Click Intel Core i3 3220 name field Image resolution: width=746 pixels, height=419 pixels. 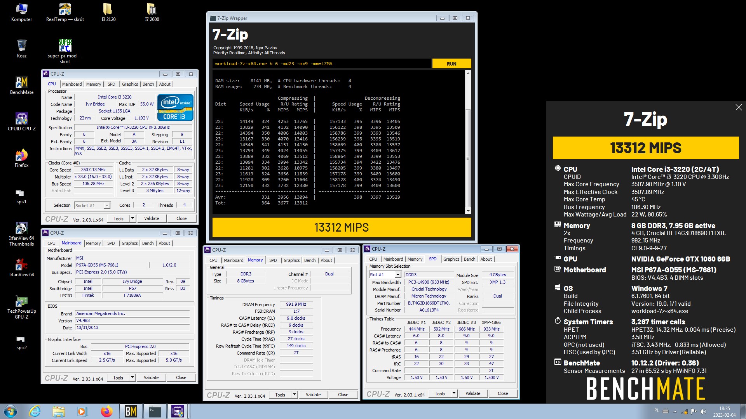pos(115,97)
